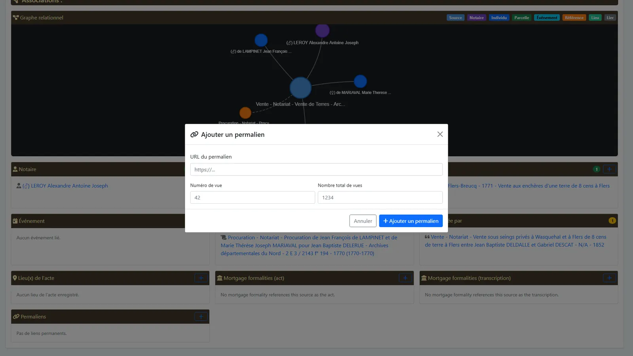
Task: Click the Lieu(x) de l'acte pin icon
Action: [15, 278]
